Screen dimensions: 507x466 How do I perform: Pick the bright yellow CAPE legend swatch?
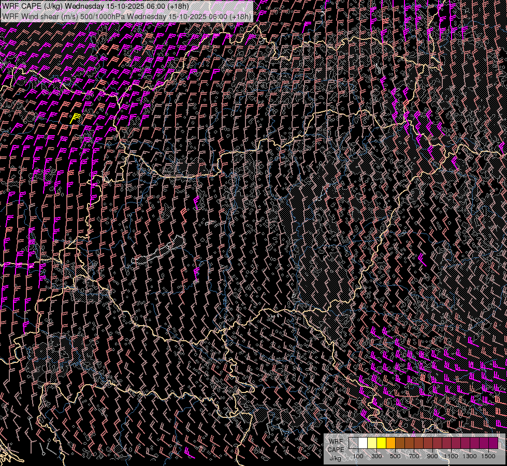click(381, 443)
